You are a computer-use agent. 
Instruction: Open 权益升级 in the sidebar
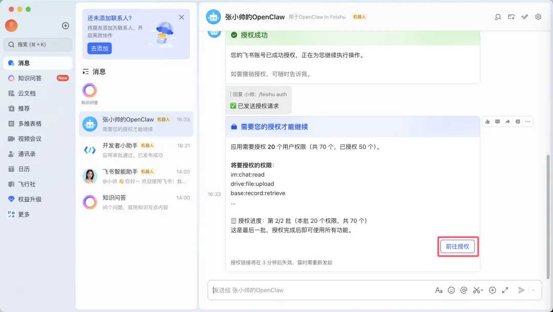click(x=38, y=199)
